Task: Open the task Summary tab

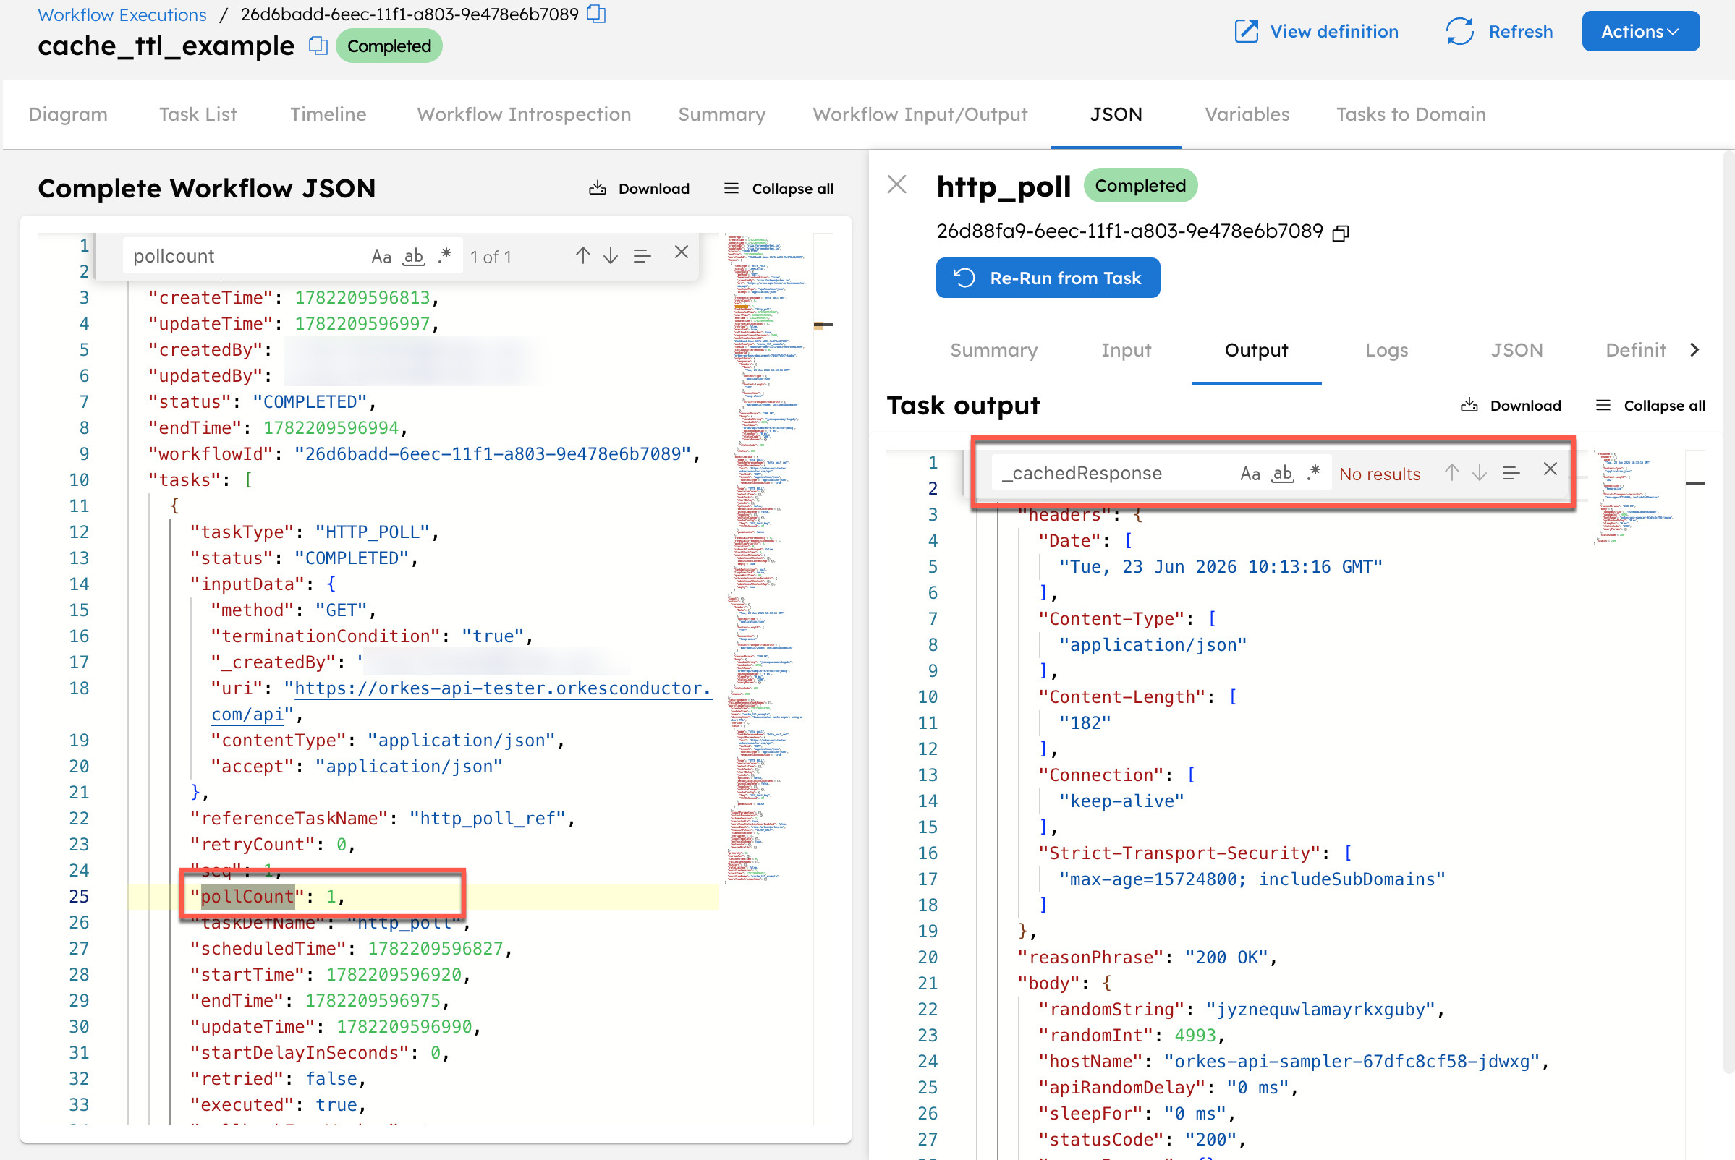Action: 994,350
